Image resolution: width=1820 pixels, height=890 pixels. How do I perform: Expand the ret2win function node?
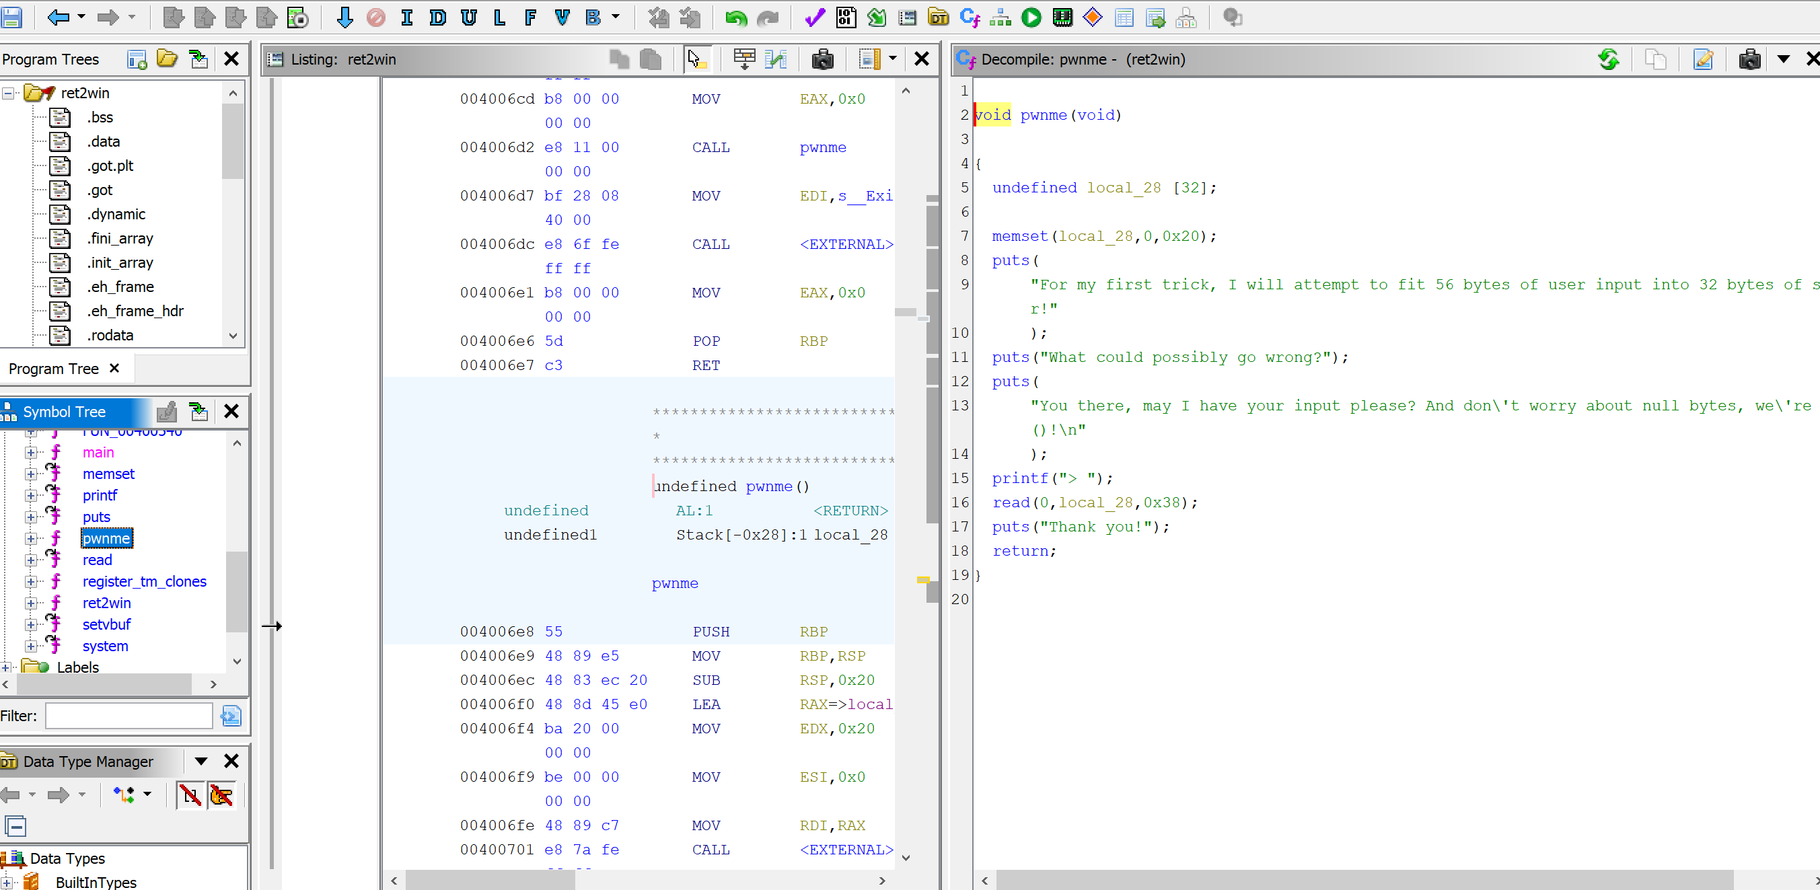[30, 604]
